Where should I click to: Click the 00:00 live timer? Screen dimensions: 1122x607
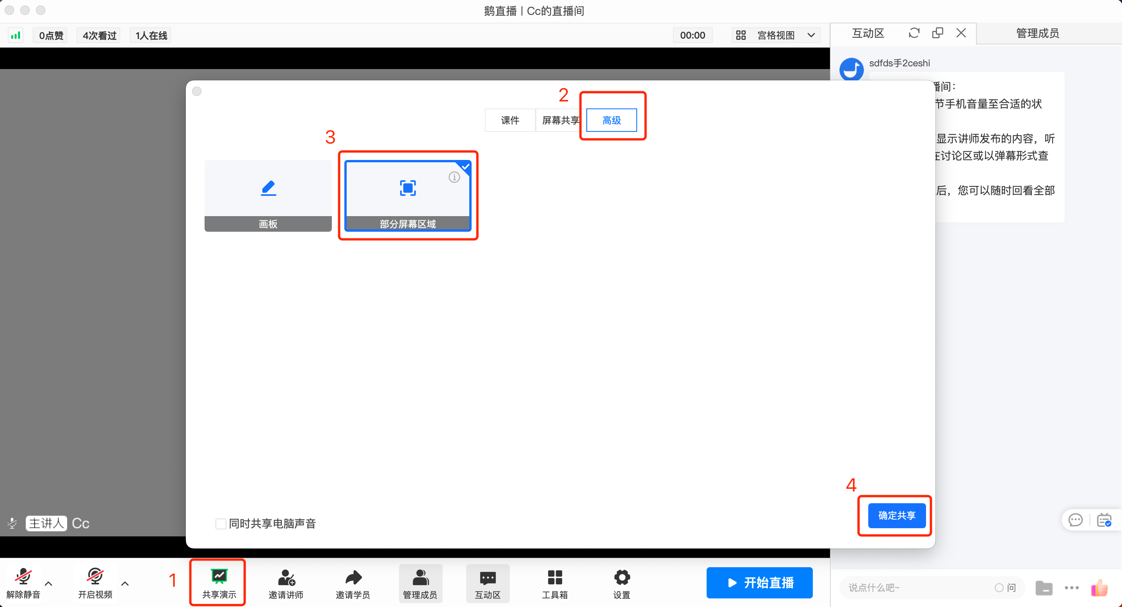pos(693,35)
